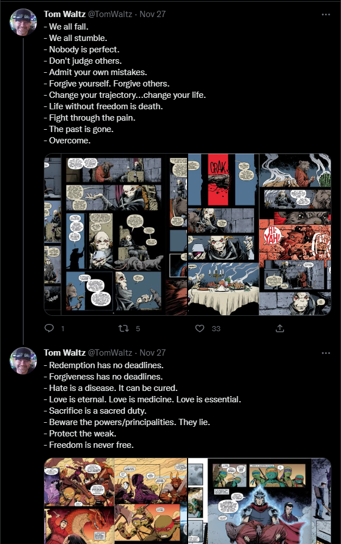Like the first tweet with heart icon
The image size is (341, 544).
[199, 328]
